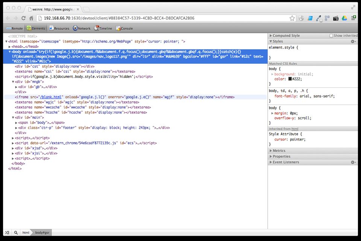Expand the head element node
This screenshot has height=241, width=361.
tap(10, 46)
